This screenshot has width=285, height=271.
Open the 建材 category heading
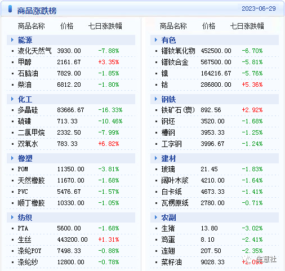(x=168, y=158)
